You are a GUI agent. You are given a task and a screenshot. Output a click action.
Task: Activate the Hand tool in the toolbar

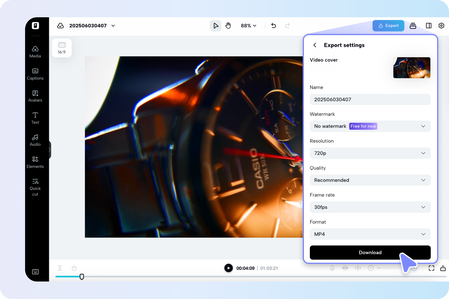tap(228, 26)
